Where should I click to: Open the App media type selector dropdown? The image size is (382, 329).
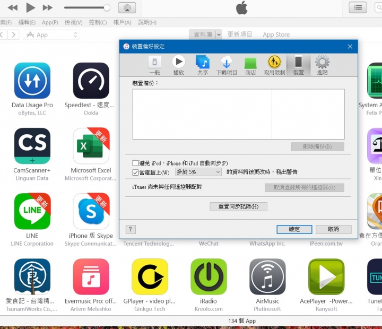pyautogui.click(x=51, y=35)
